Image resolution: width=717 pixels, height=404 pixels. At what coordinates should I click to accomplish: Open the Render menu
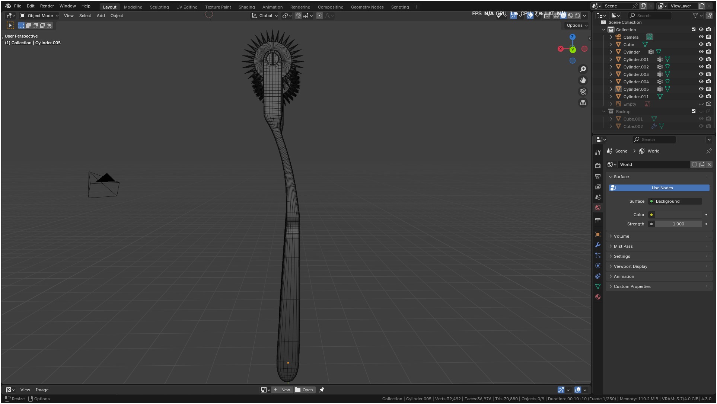(47, 6)
